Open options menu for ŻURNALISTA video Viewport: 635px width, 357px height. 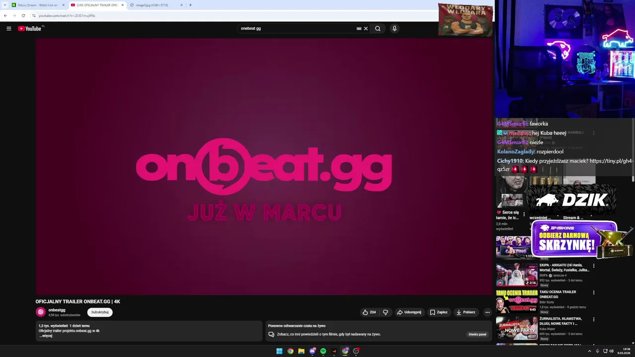pos(593,319)
